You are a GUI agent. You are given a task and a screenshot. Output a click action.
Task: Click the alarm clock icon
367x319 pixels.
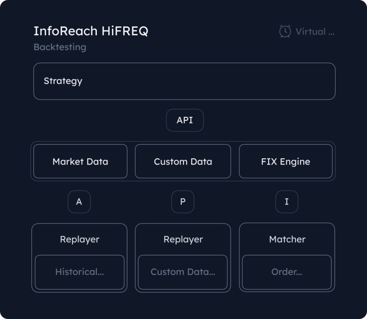285,31
